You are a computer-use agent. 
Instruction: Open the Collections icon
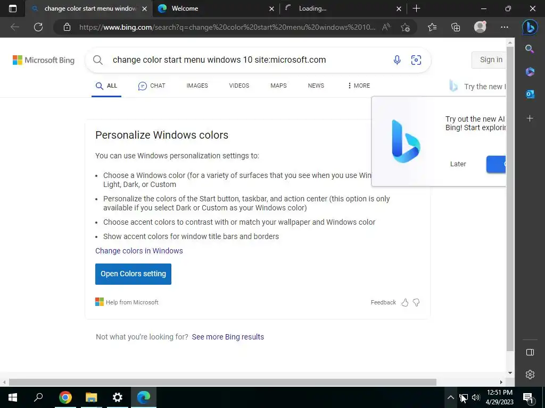456,27
